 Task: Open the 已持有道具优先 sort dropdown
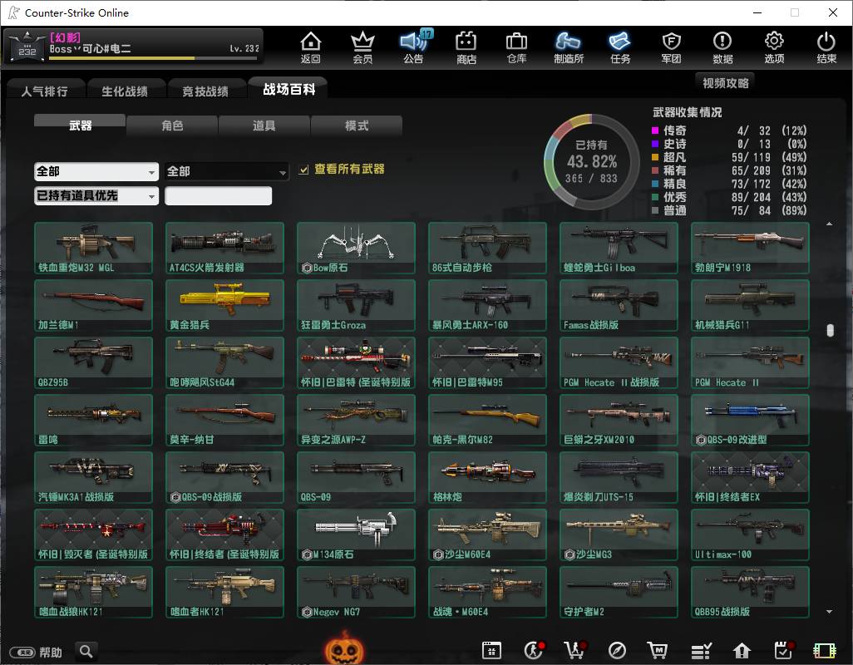pos(96,195)
